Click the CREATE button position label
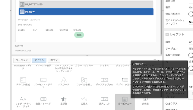This screenshot has height=110, width=193. tap(77, 30)
